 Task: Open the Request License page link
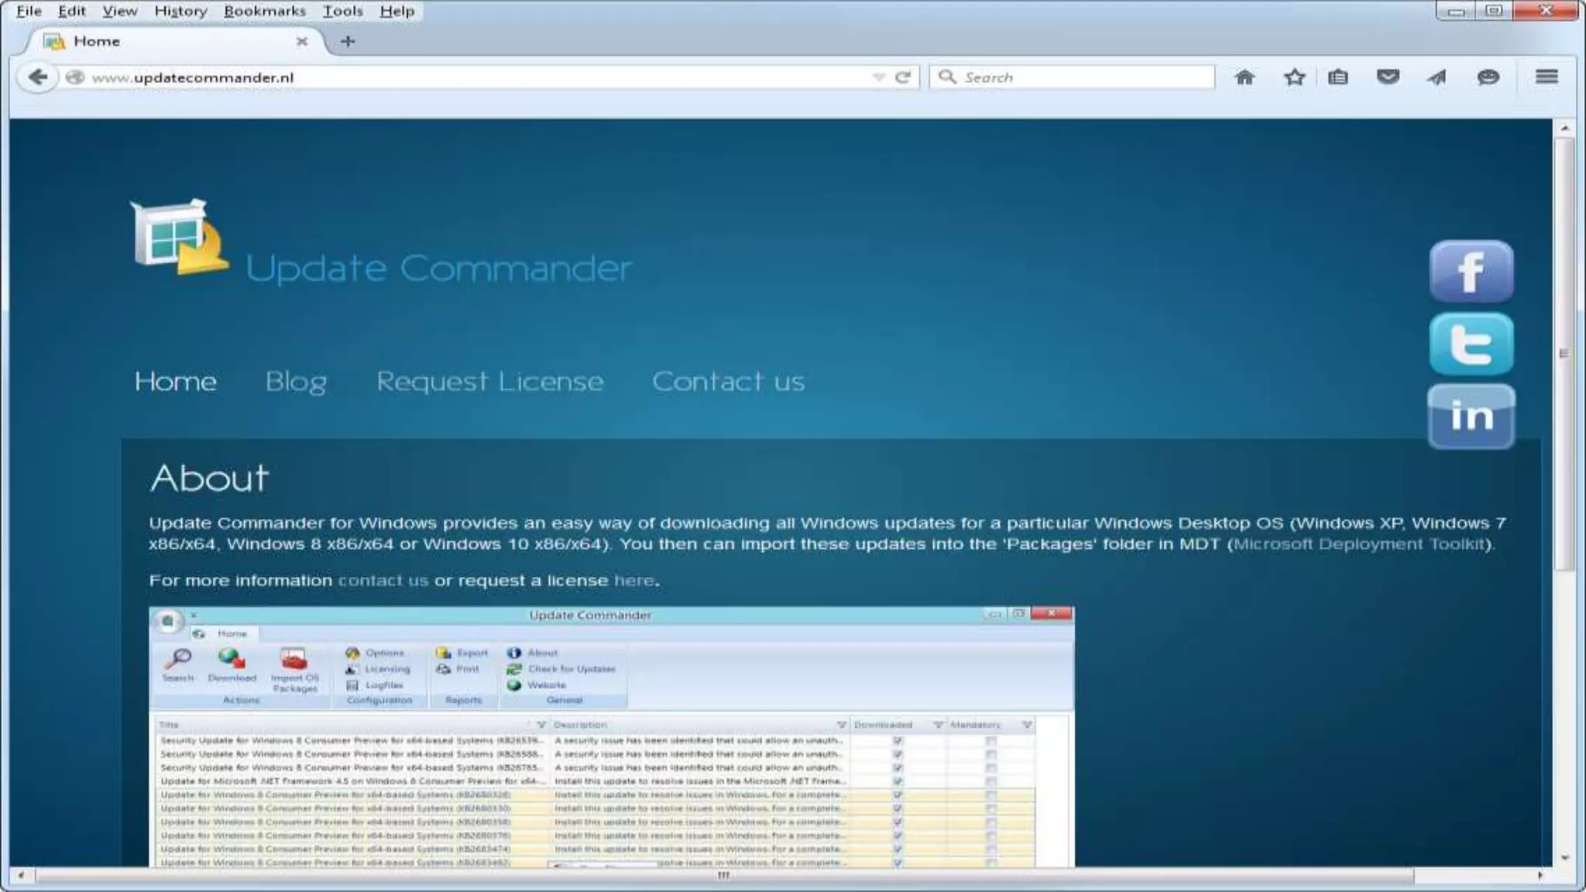(489, 382)
